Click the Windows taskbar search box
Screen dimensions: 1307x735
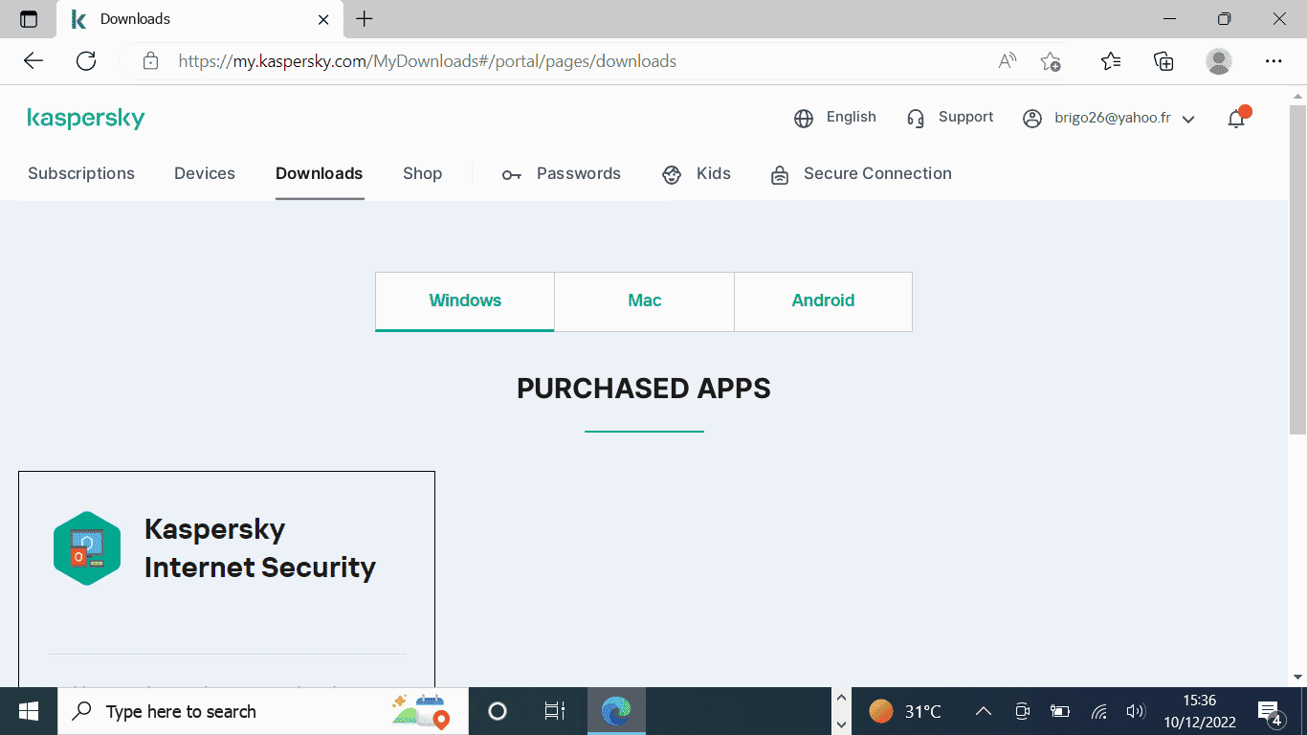[263, 711]
